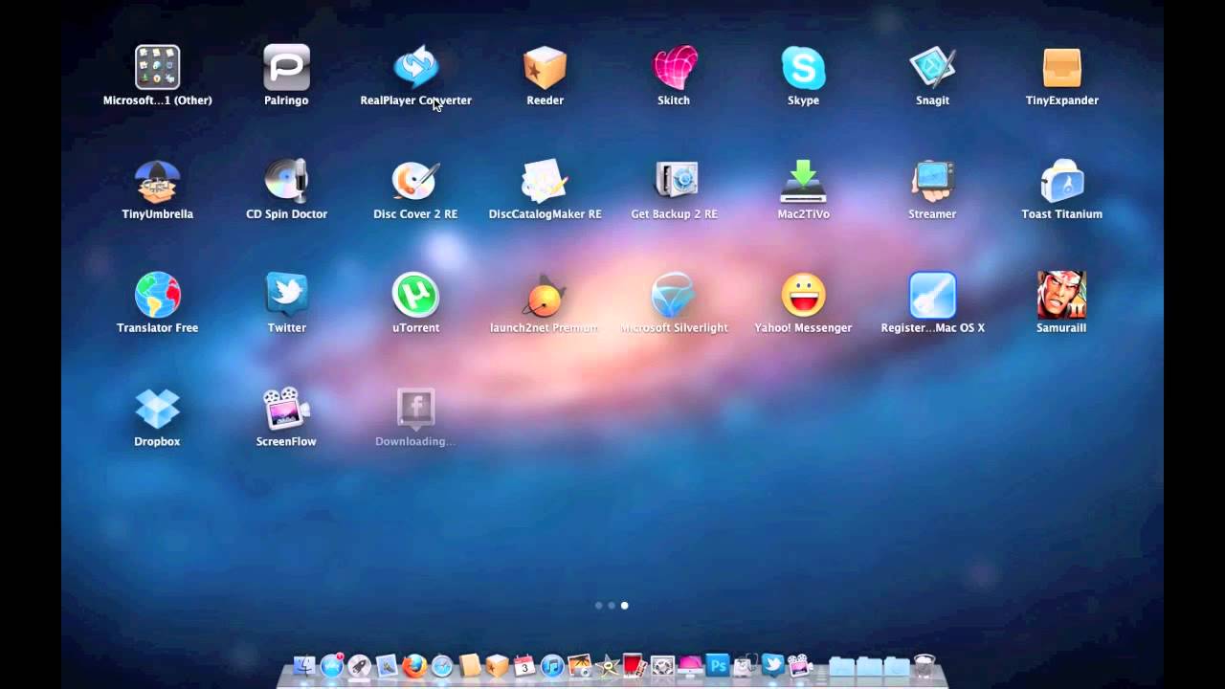Open Dropbox from Launchpad
The height and width of the screenshot is (689, 1225).
(157, 410)
